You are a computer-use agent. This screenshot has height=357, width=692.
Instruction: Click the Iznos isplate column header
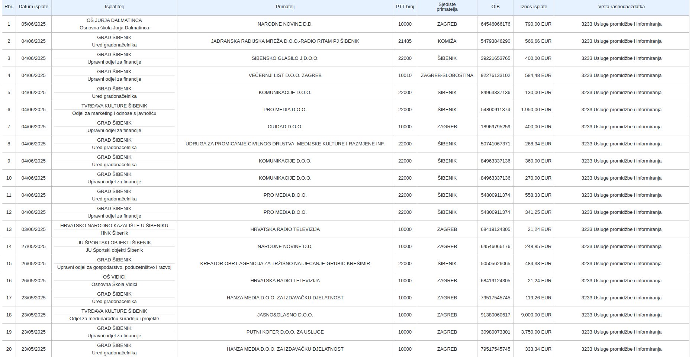[534, 7]
